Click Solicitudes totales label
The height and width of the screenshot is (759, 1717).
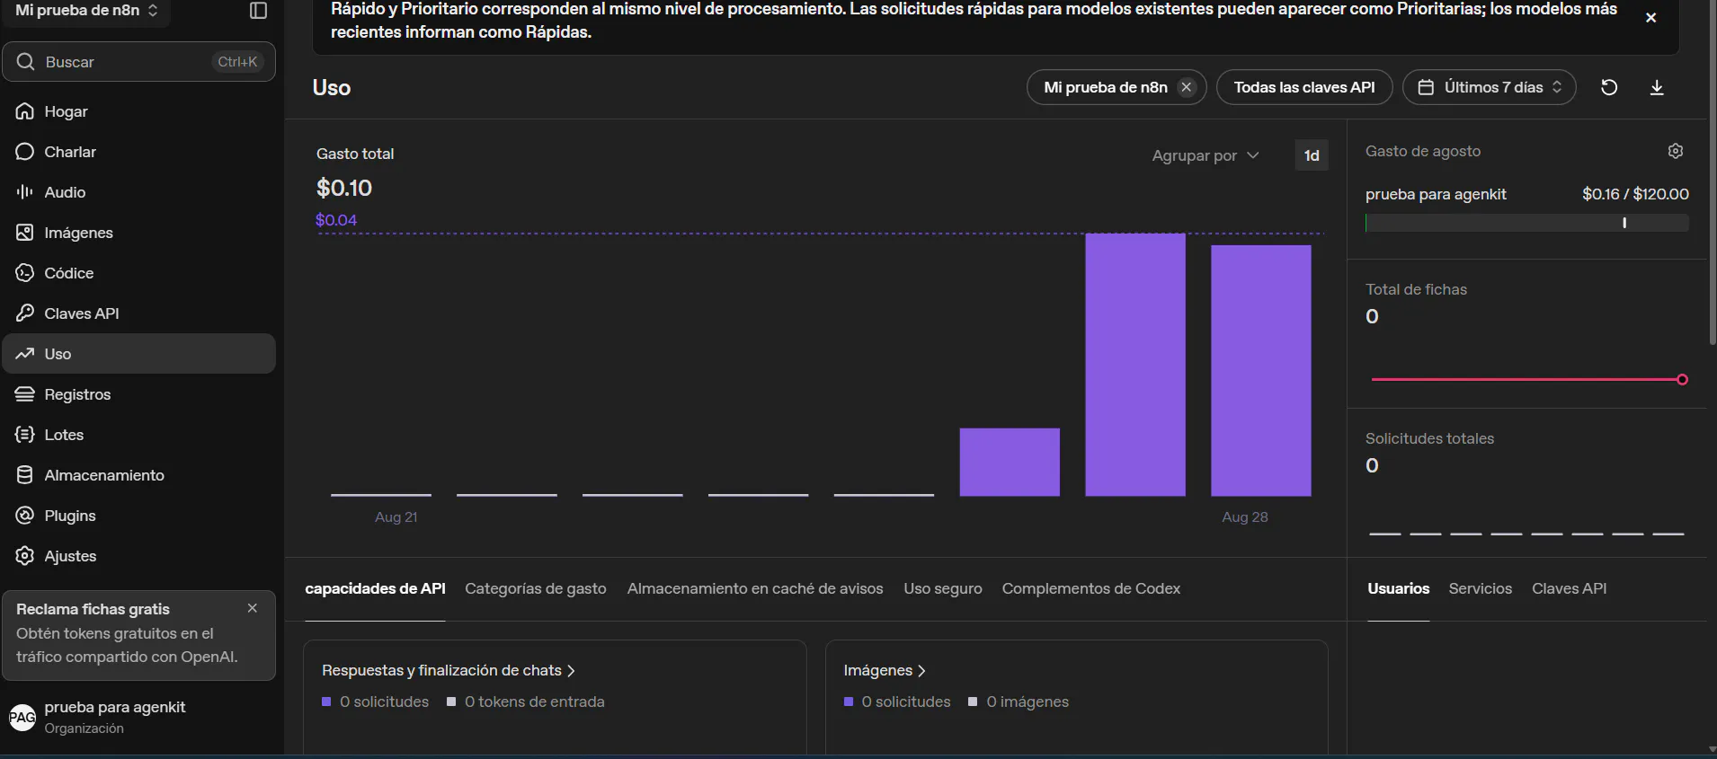coord(1429,438)
